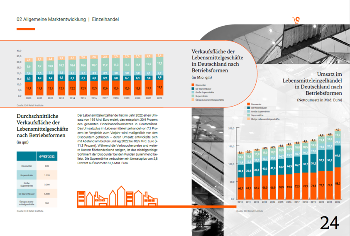Click bar label '2,4' atop 2022 Verkaufsfläche bar
Image resolution: width=350 pixels, height=236 pixels.
click(159, 56)
